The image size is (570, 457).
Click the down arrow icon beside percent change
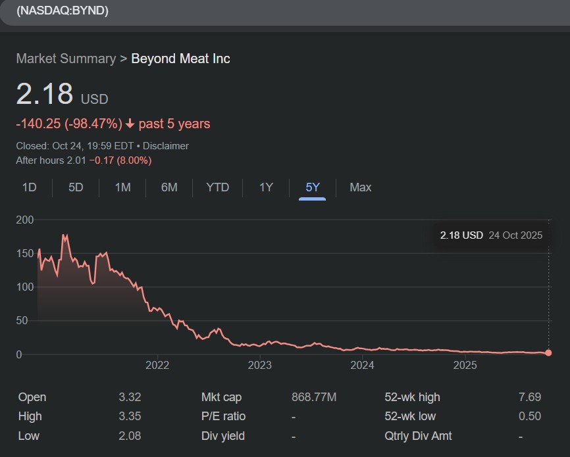pos(130,124)
